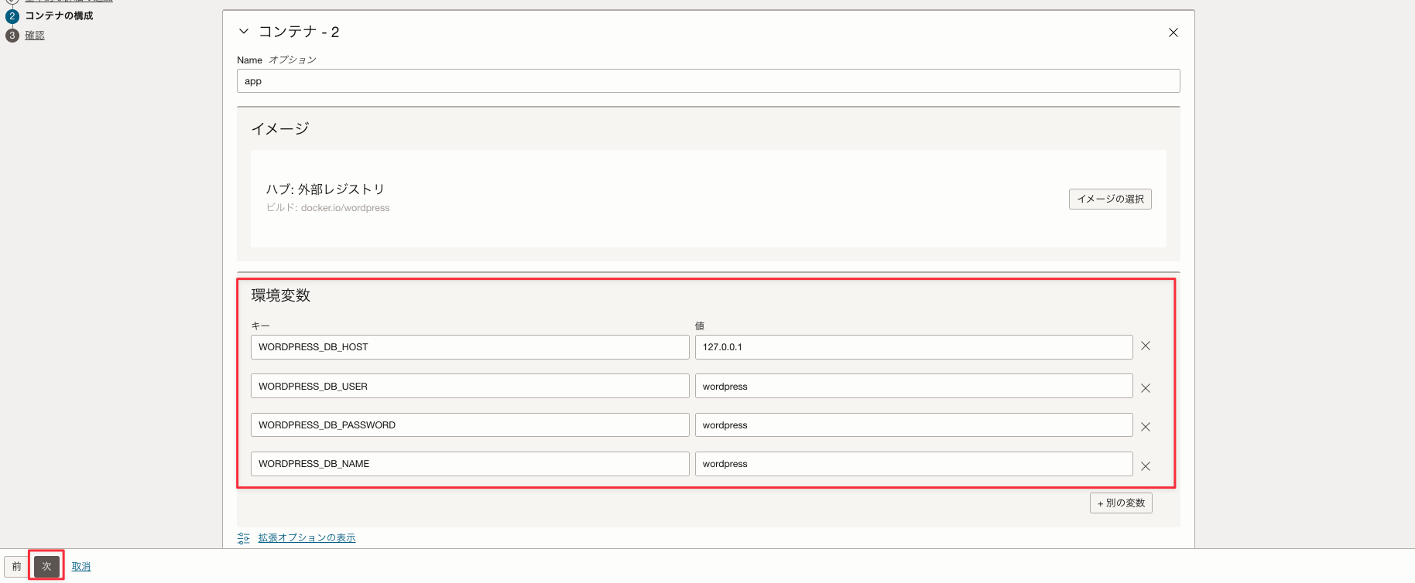This screenshot has width=1415, height=583.
Task: Click the value field showing 127.0.0.1
Action: pos(913,347)
